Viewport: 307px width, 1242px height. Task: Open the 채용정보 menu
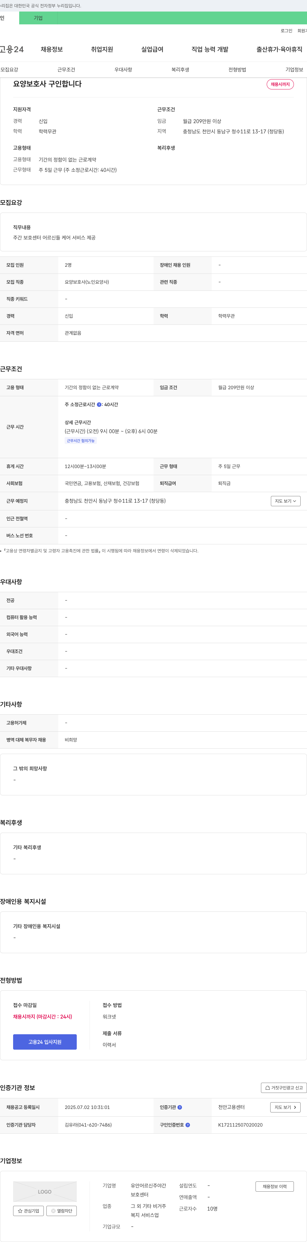coord(51,49)
